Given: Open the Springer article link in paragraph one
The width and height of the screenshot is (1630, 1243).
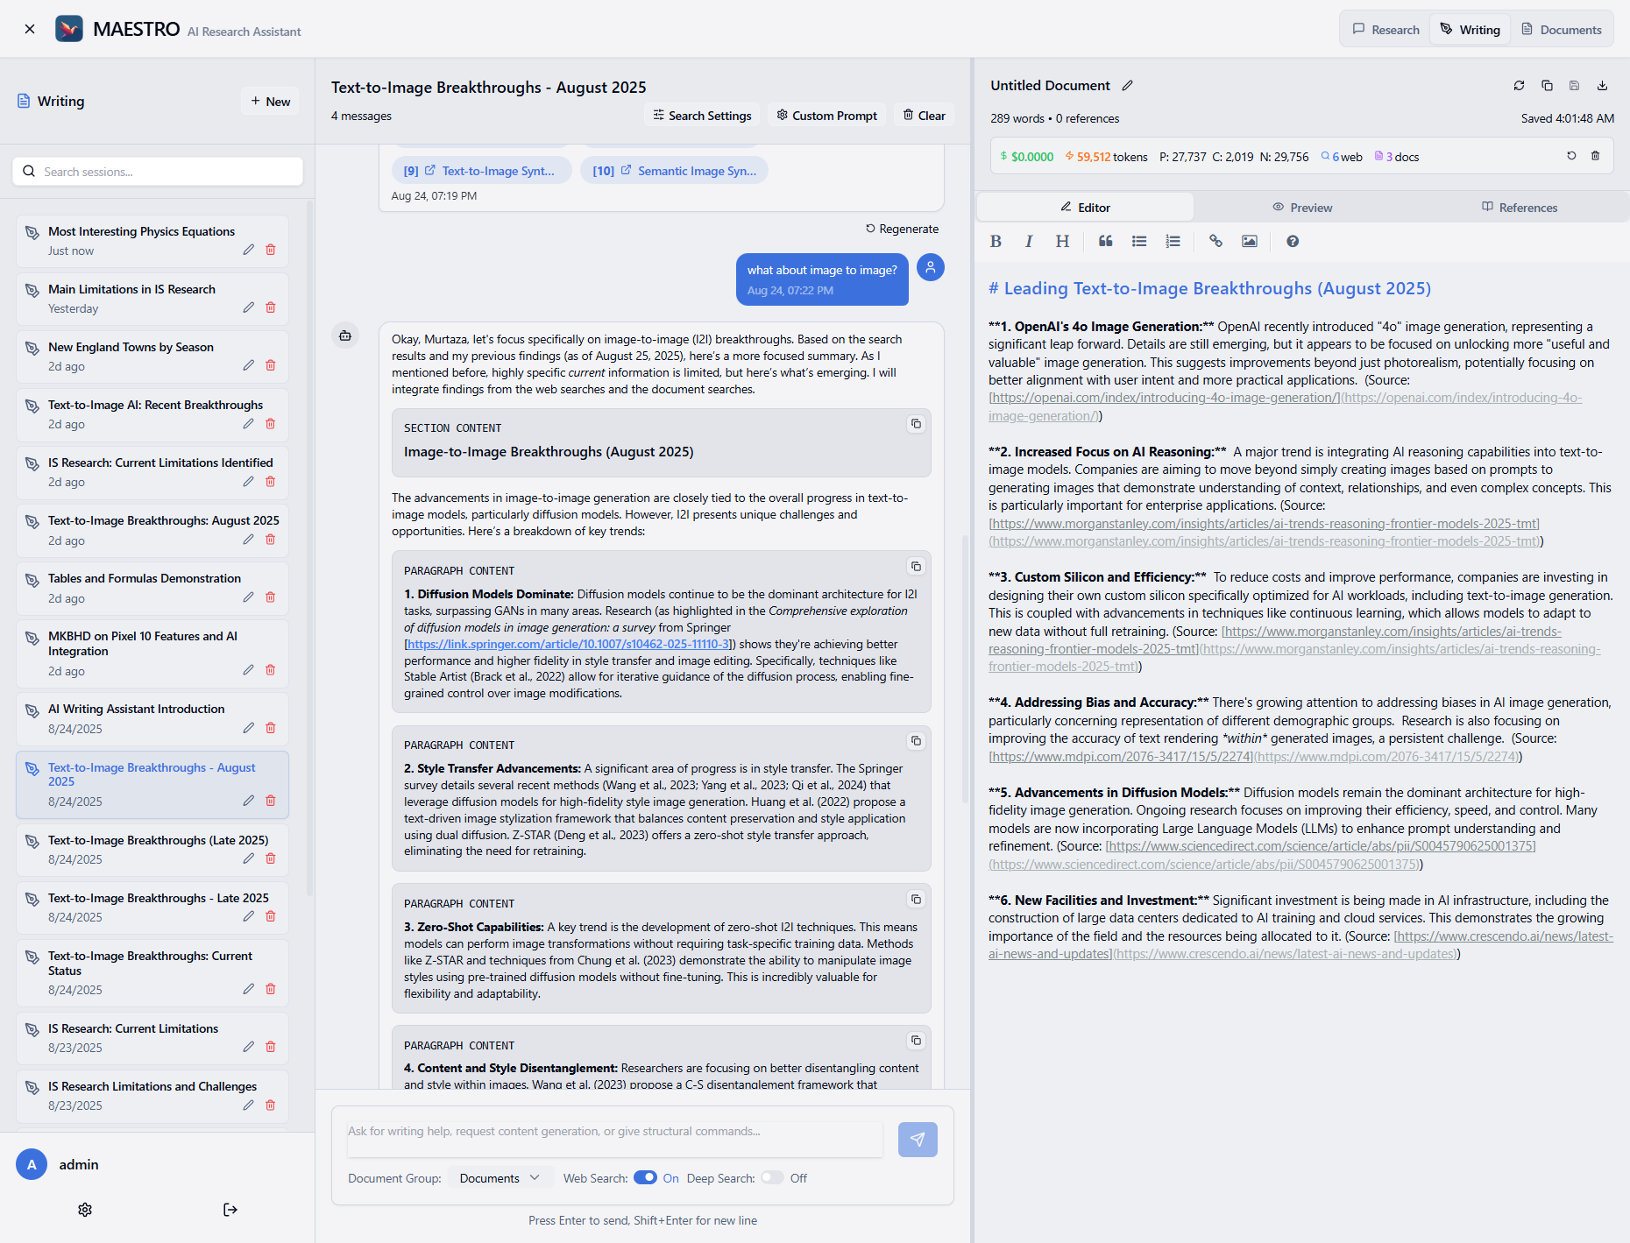Looking at the screenshot, I should tap(569, 644).
